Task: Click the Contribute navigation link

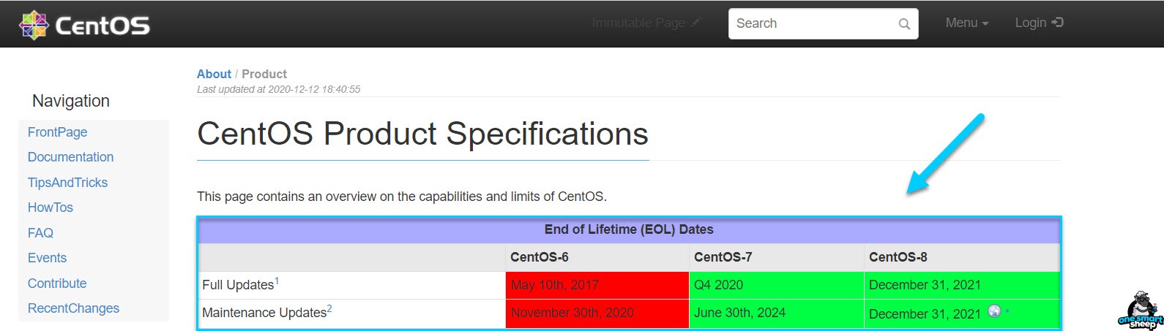Action: 57,284
